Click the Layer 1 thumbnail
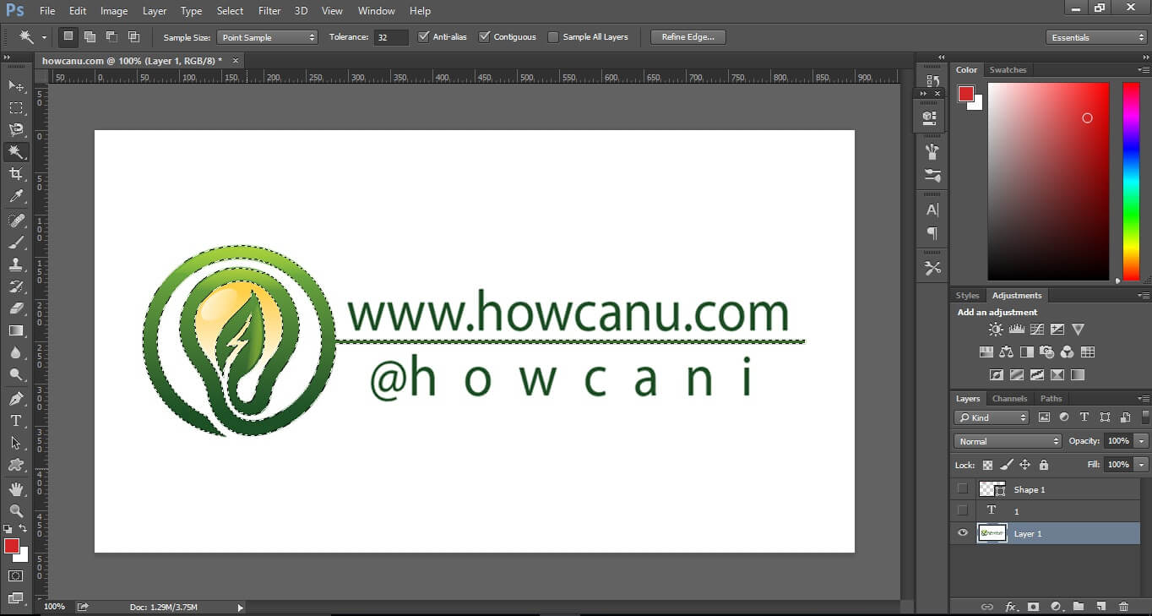This screenshot has height=616, width=1152. point(992,533)
